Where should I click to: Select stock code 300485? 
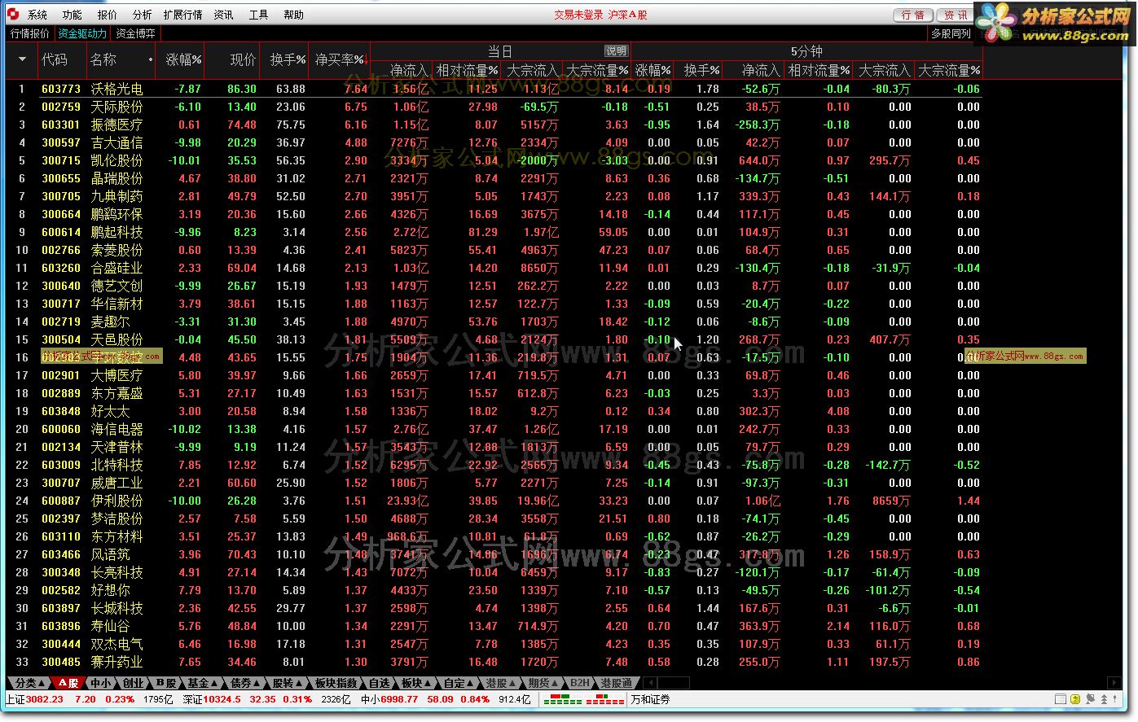coord(61,662)
